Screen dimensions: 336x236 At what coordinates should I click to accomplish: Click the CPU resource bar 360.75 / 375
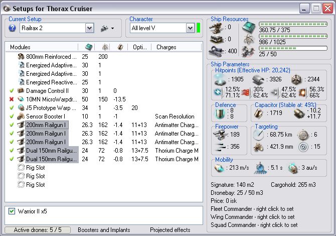point(293,24)
